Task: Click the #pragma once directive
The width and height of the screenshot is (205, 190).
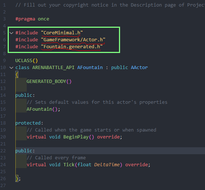Action: click(x=32, y=19)
